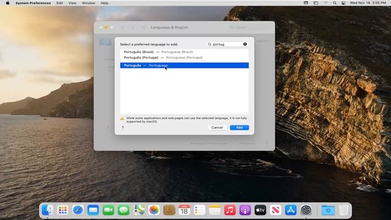Screen dimensions: 391x220
Task: Cancel adding a language
Action: click(x=217, y=128)
